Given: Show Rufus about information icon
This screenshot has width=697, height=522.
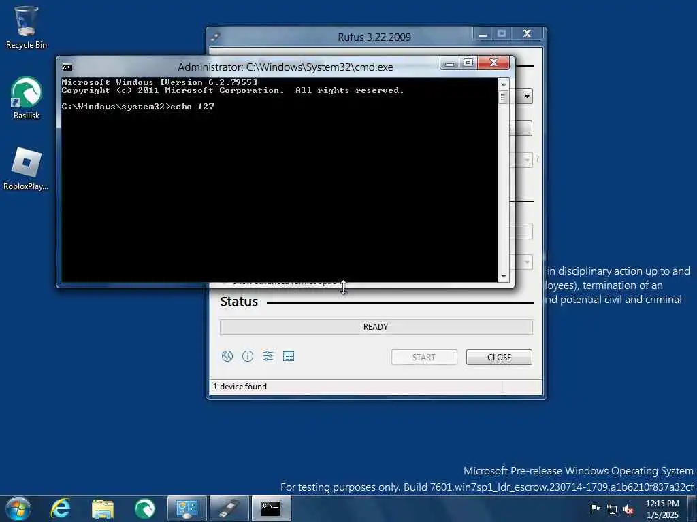Looking at the screenshot, I should click(x=248, y=356).
